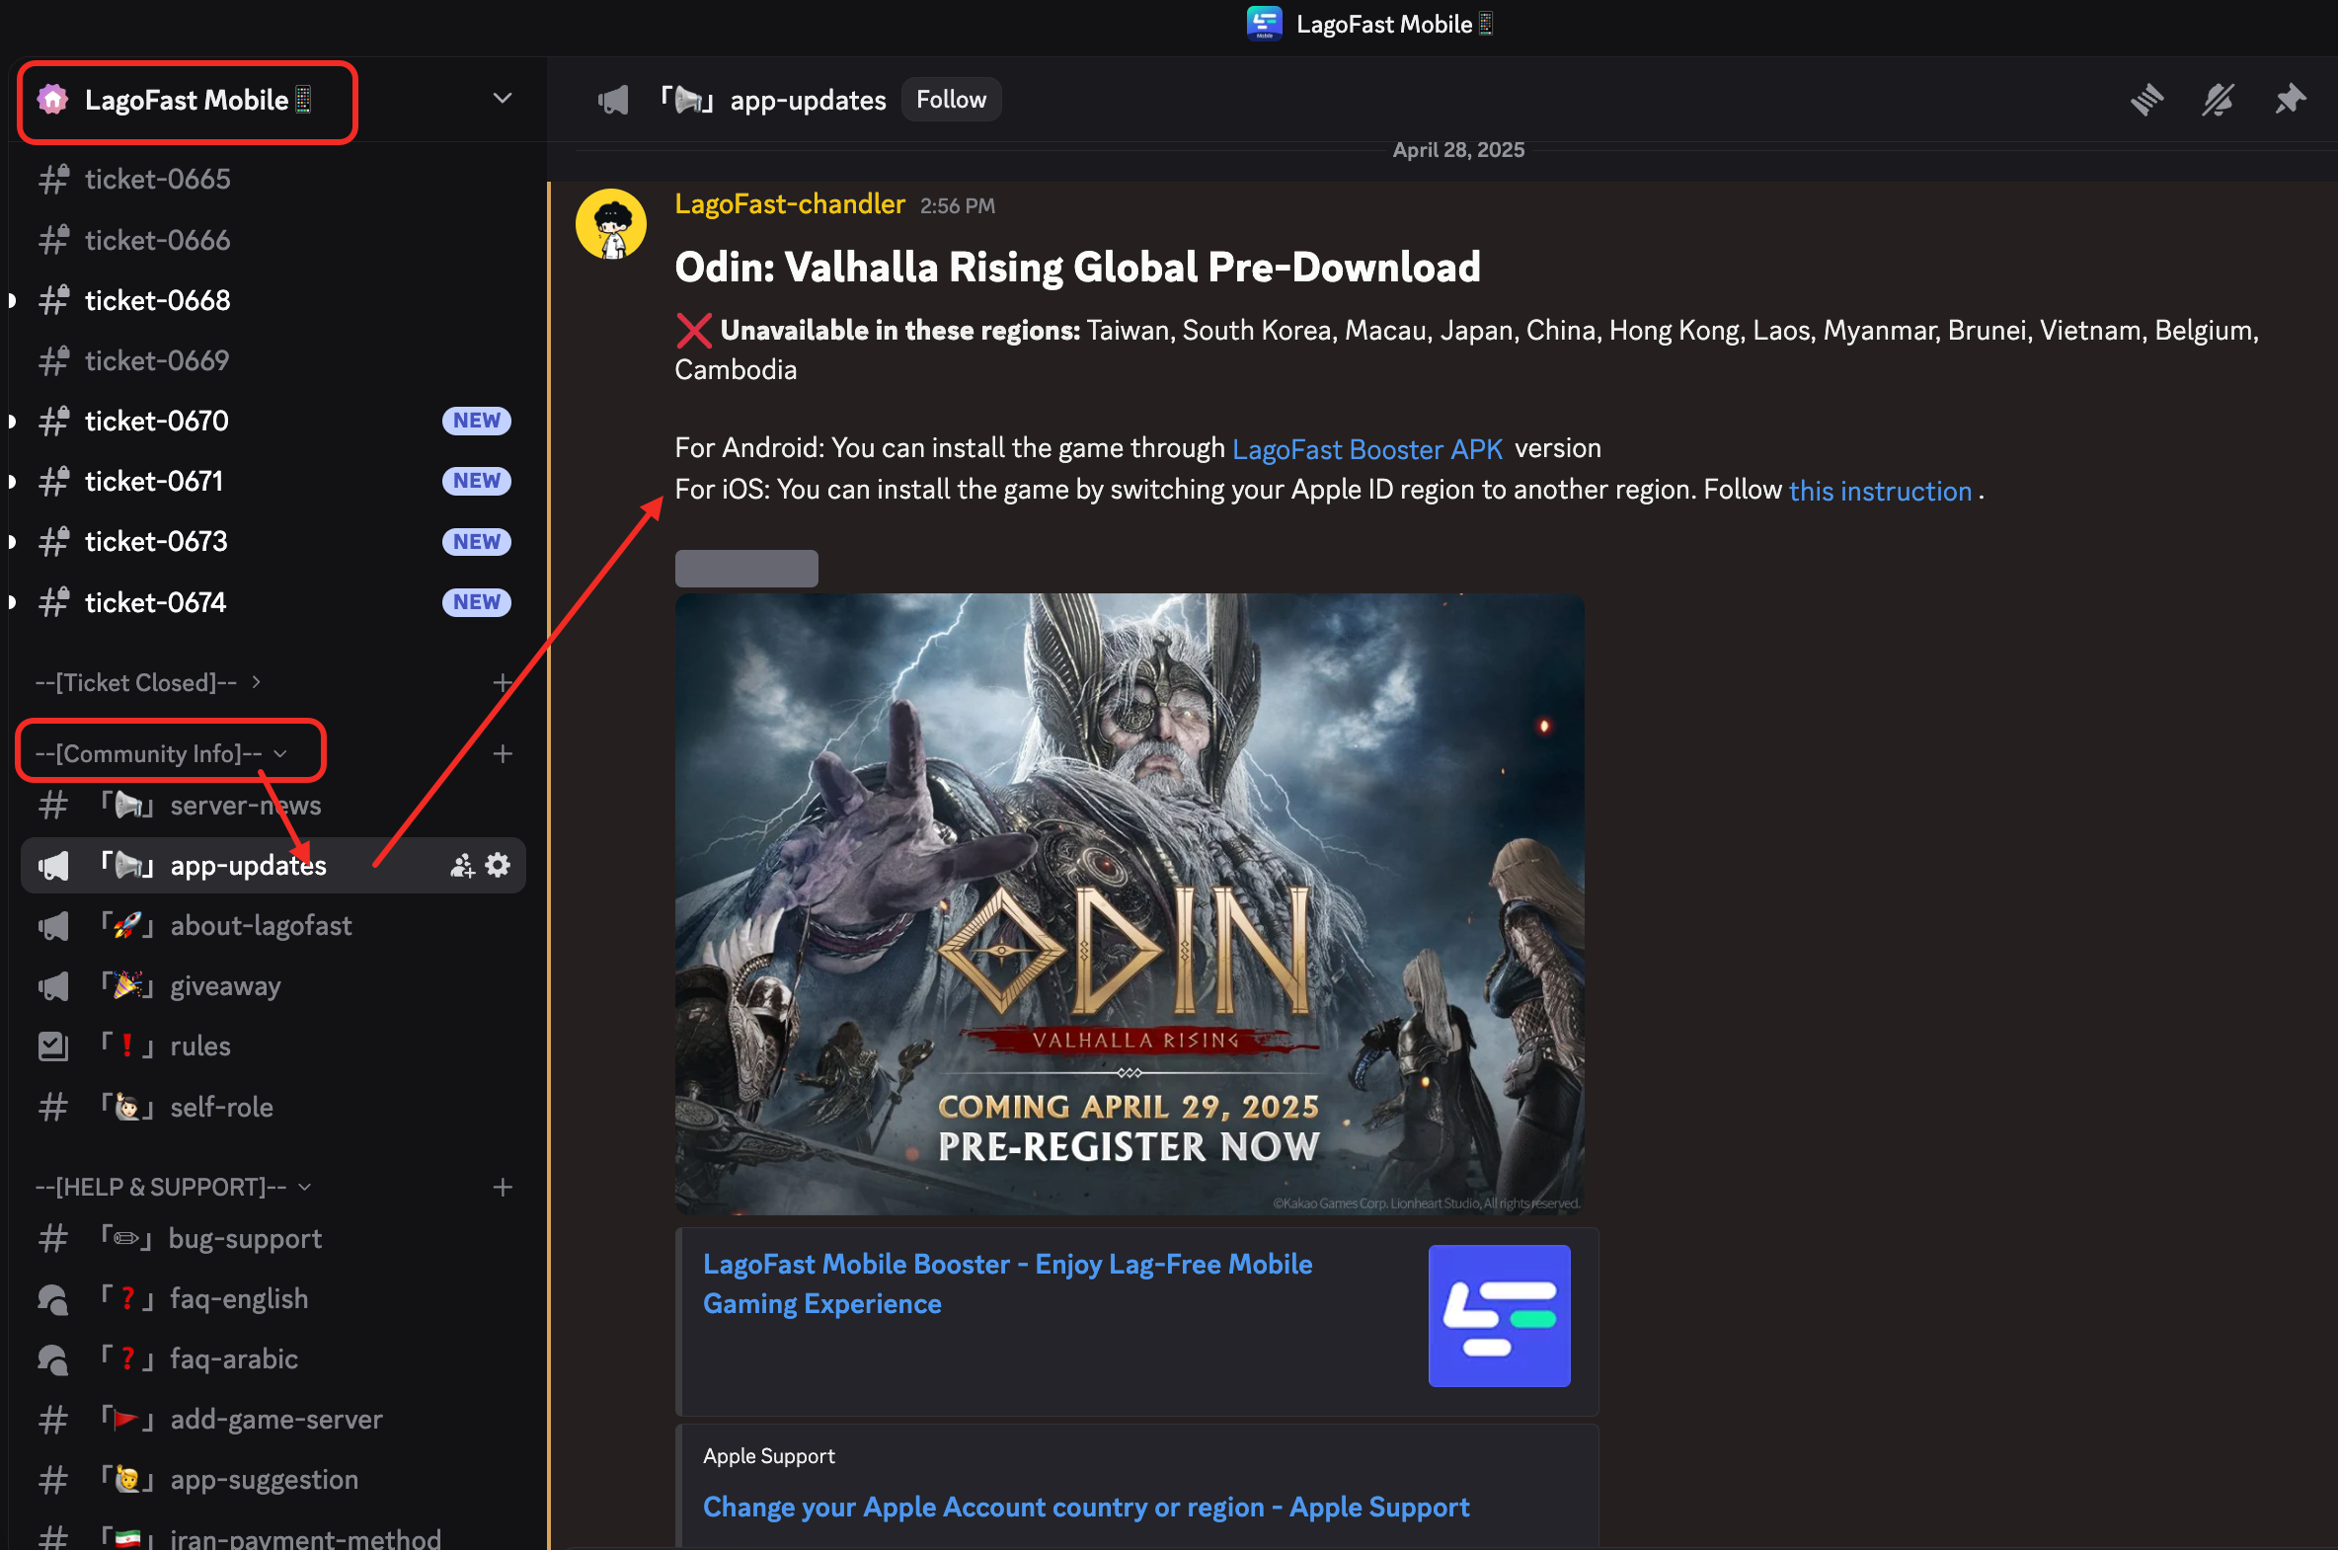Screen dimensions: 2338x1550
Task: Click LagoFast-chandler's avatar
Action: pos(611,224)
